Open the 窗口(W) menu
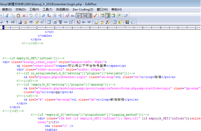Viewport: 201px width, 131px height. pyautogui.click(x=102, y=10)
